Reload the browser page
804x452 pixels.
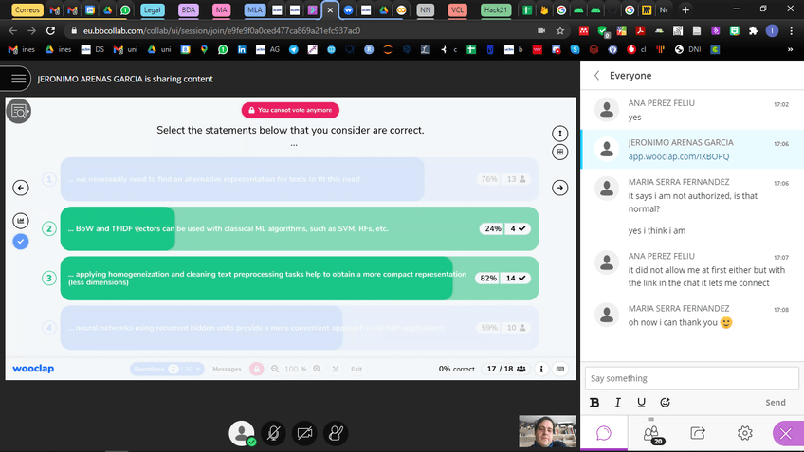50,30
